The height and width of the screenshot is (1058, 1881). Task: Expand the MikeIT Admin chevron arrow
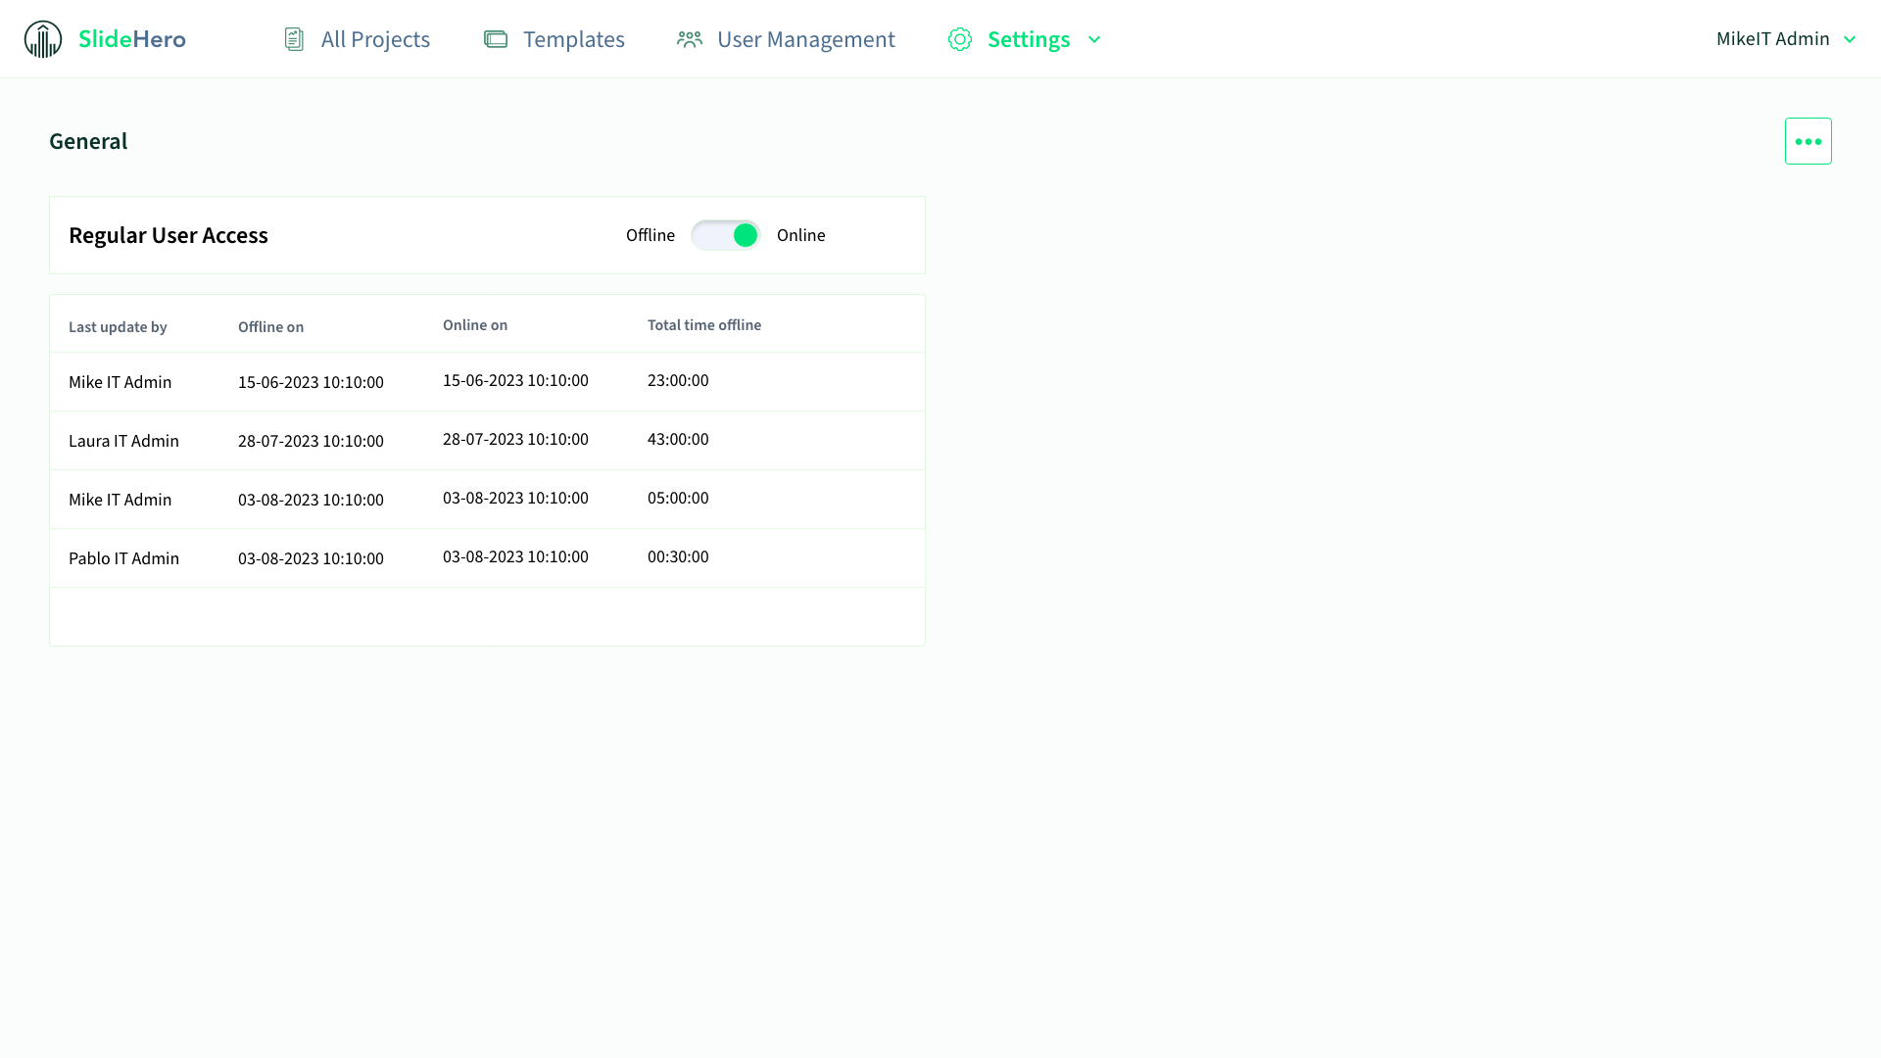1850,39
